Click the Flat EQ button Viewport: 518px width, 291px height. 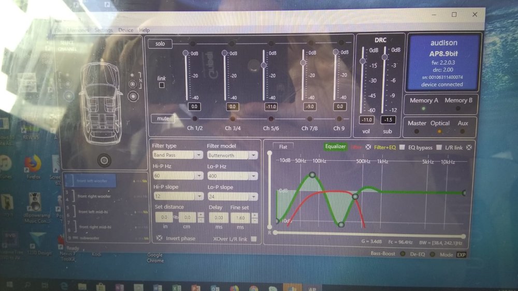tap(283, 147)
